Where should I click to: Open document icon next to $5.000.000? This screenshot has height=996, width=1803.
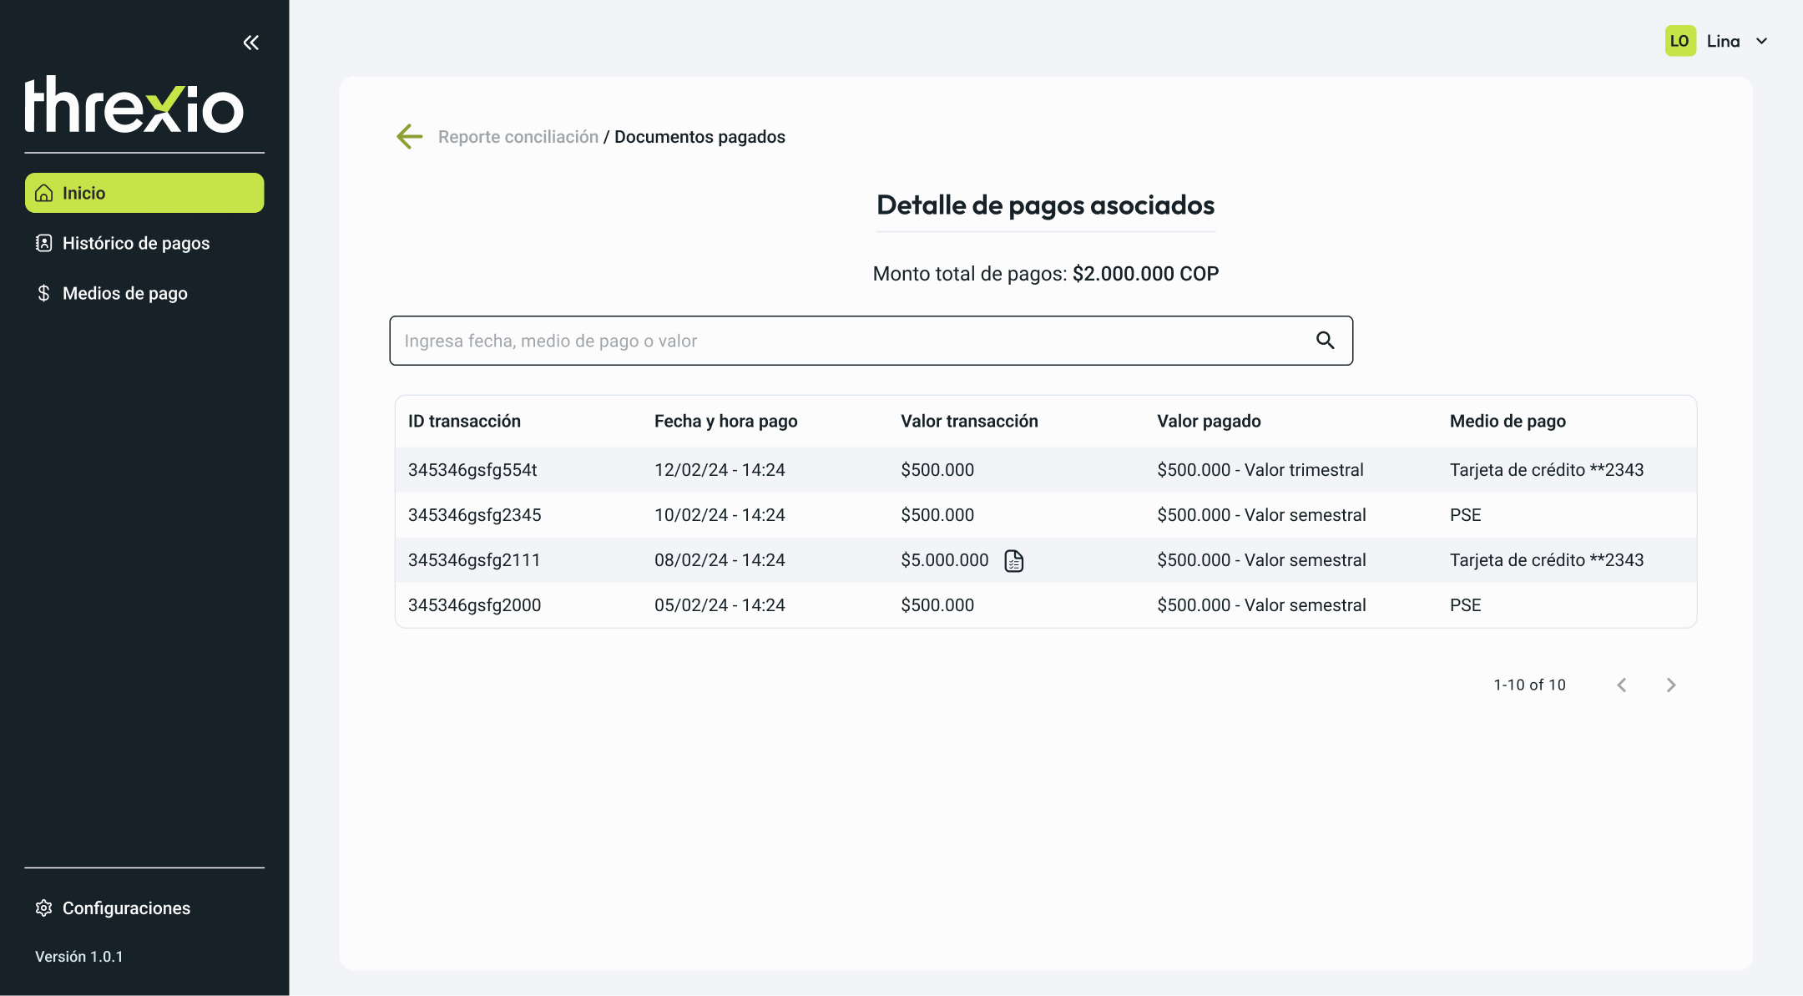pyautogui.click(x=1013, y=560)
